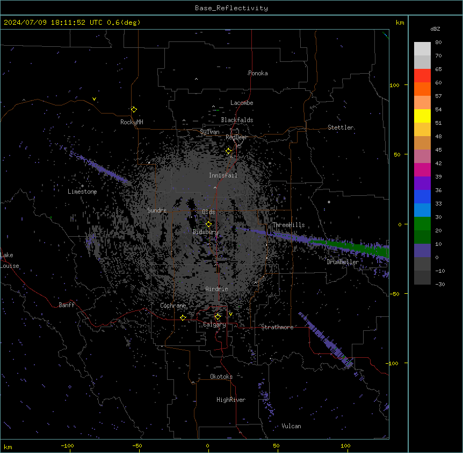Click the -100 tick on the bottom axis

click(67, 445)
